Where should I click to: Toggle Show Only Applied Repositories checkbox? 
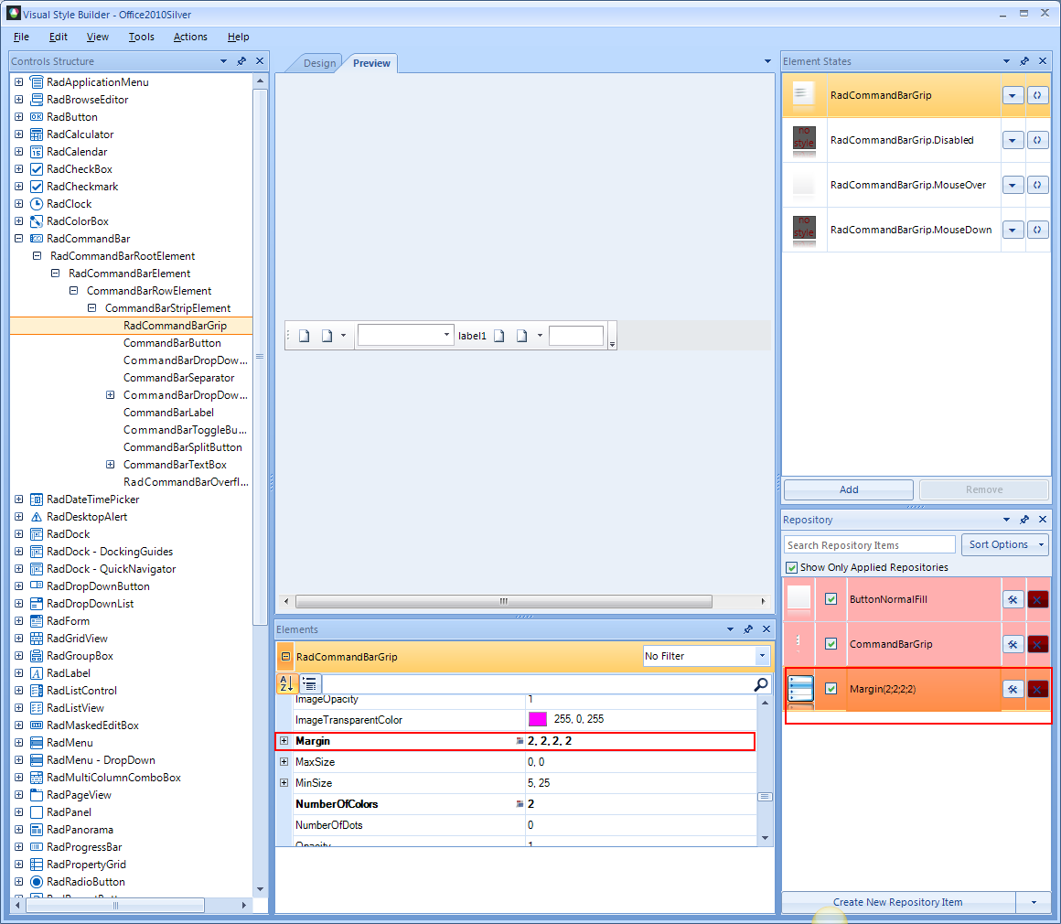pos(791,567)
